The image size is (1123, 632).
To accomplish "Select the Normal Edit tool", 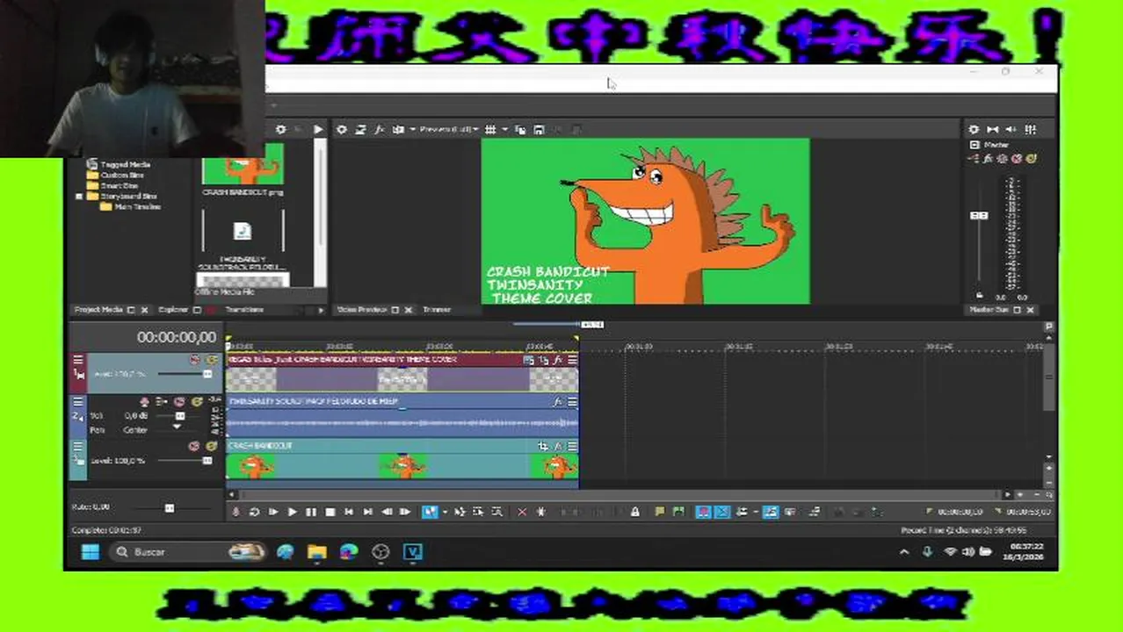I will (x=430, y=512).
